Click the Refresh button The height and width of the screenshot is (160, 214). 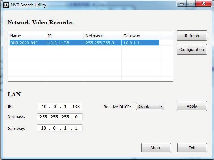pyautogui.click(x=192, y=36)
